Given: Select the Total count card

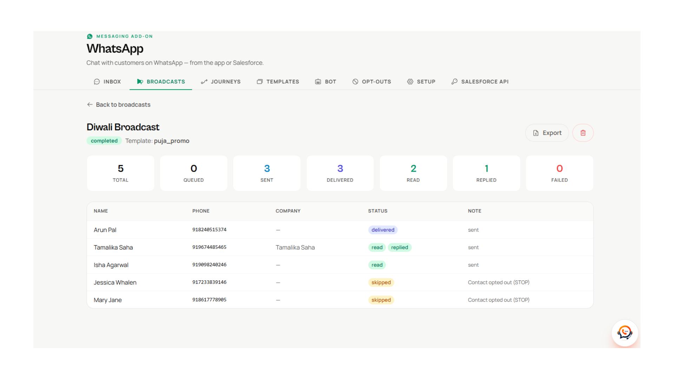Looking at the screenshot, I should [x=120, y=173].
